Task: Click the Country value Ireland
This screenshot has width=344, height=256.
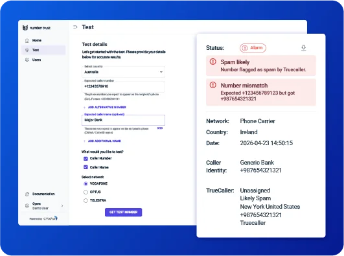Action: tap(249, 132)
